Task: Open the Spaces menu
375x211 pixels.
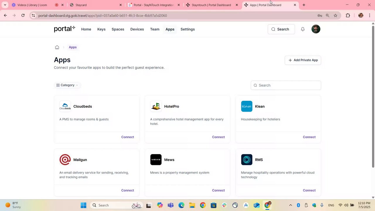Action: pyautogui.click(x=118, y=29)
